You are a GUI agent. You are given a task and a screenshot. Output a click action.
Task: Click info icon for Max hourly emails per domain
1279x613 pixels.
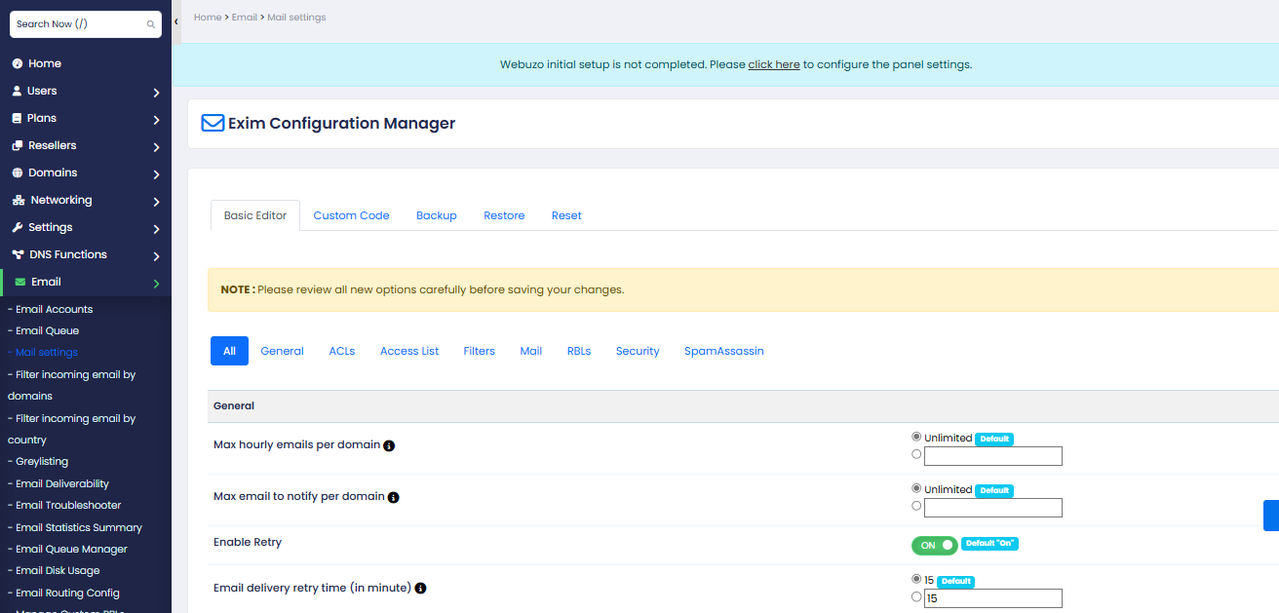click(389, 445)
